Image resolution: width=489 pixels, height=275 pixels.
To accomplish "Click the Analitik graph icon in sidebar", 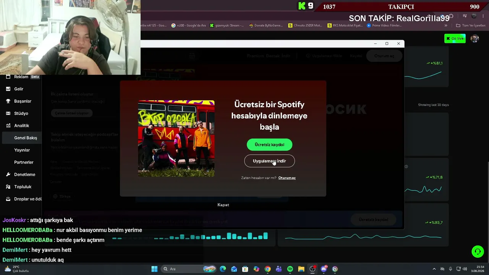I will click(x=8, y=126).
